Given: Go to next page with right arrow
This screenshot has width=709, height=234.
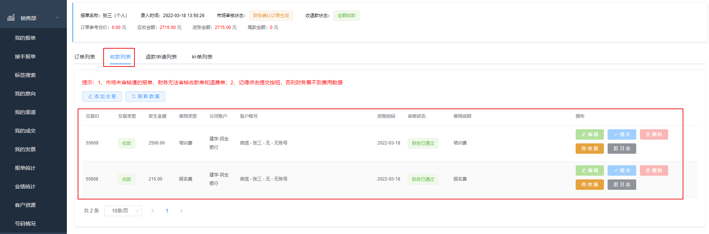Looking at the screenshot, I should click(181, 211).
